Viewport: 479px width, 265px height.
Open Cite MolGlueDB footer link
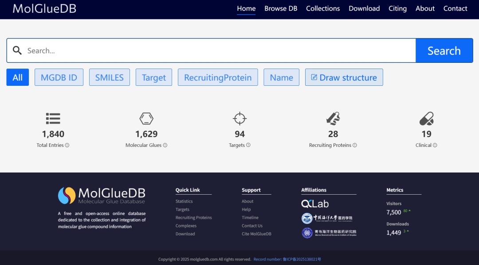(257, 234)
